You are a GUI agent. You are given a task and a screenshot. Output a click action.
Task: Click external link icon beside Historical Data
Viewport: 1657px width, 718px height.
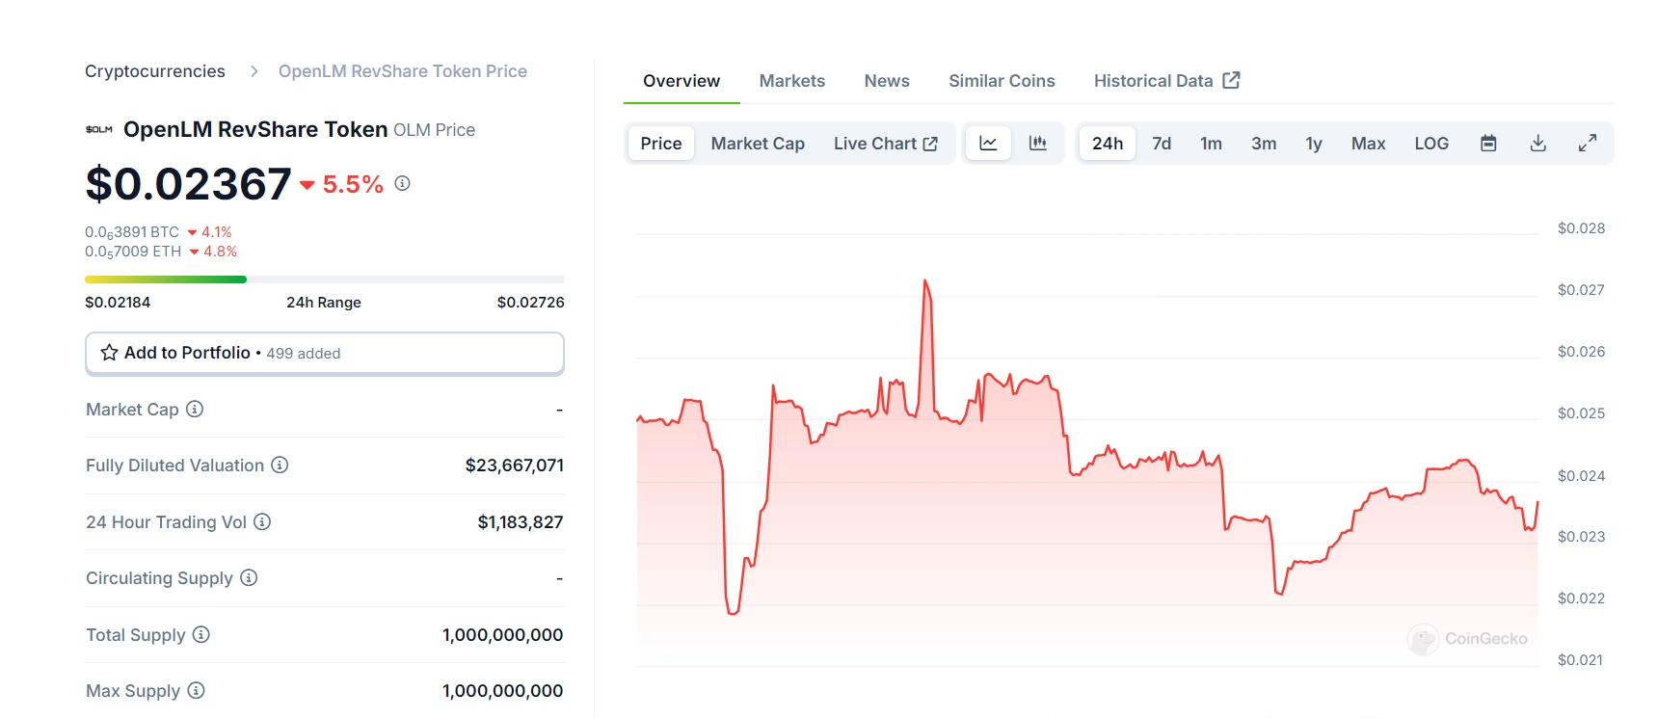coord(1231,80)
